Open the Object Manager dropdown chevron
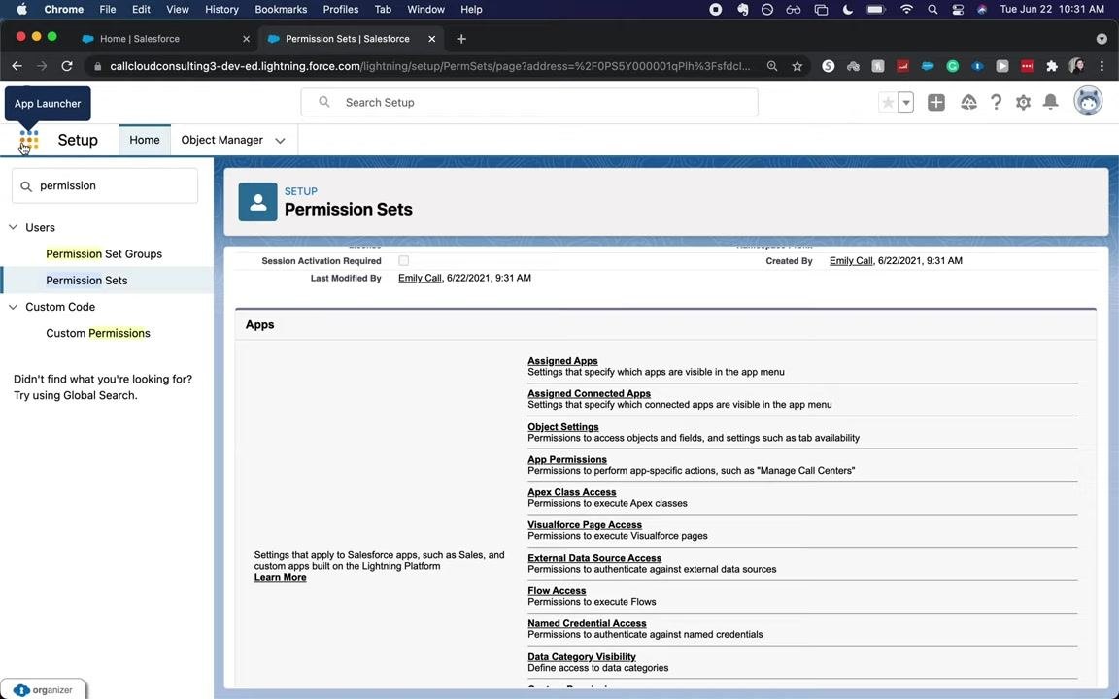The image size is (1119, 699). click(280, 141)
